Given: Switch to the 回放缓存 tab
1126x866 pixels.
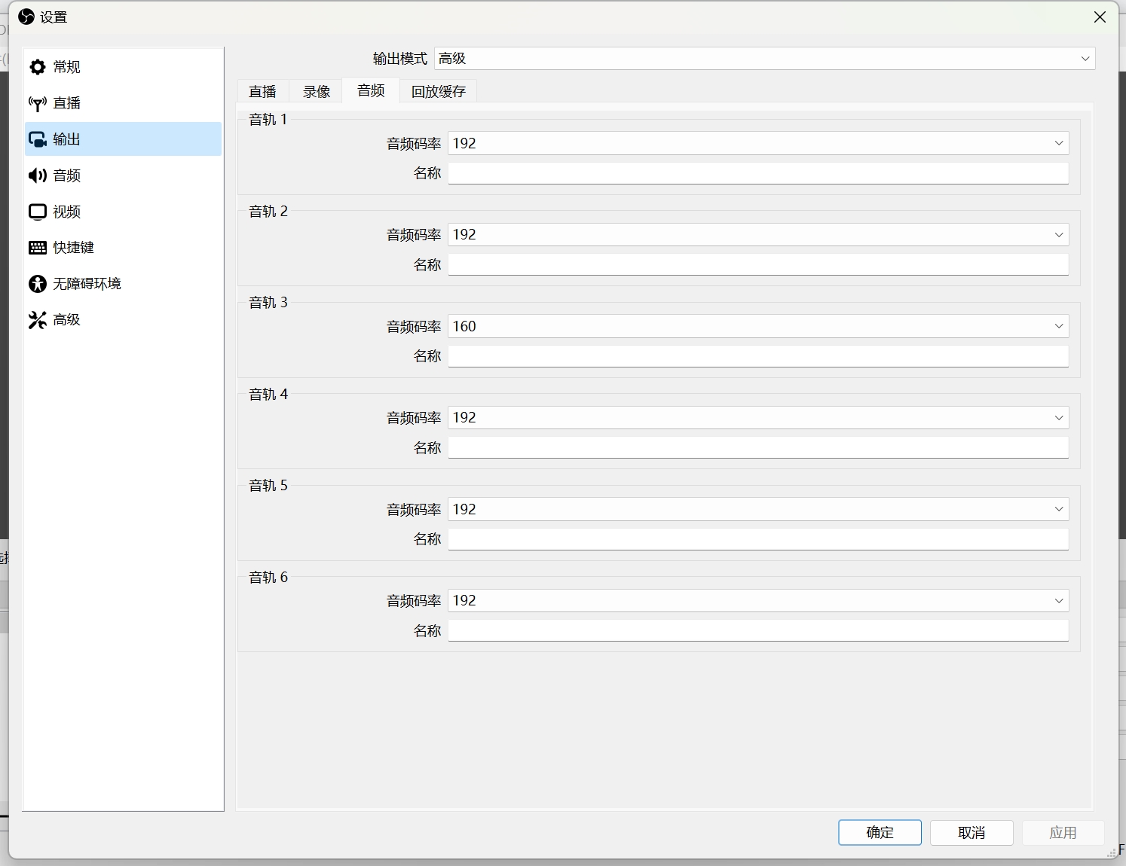Looking at the screenshot, I should pos(439,91).
